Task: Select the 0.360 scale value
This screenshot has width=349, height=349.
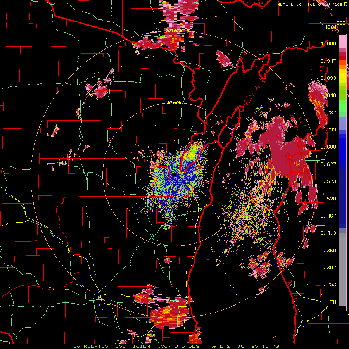Action: click(328, 251)
